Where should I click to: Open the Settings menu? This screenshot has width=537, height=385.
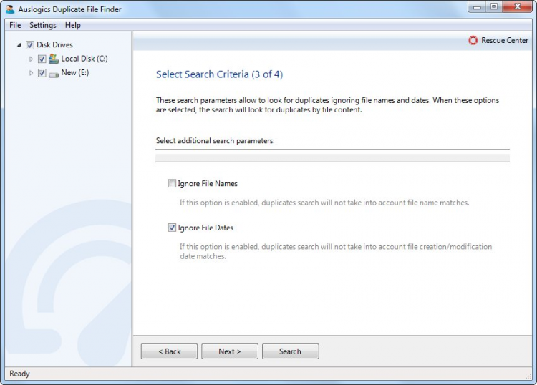tap(43, 25)
